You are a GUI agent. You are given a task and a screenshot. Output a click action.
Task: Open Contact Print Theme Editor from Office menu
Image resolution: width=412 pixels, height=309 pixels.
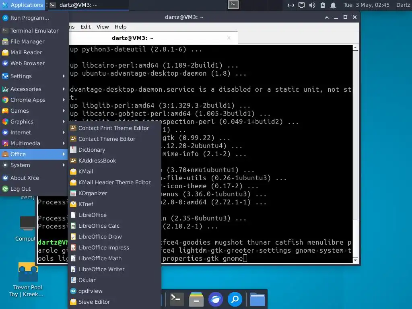[114, 128]
